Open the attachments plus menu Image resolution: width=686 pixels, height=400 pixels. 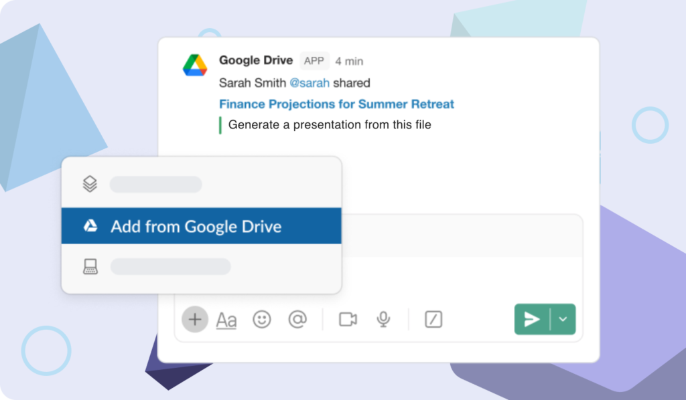[194, 319]
